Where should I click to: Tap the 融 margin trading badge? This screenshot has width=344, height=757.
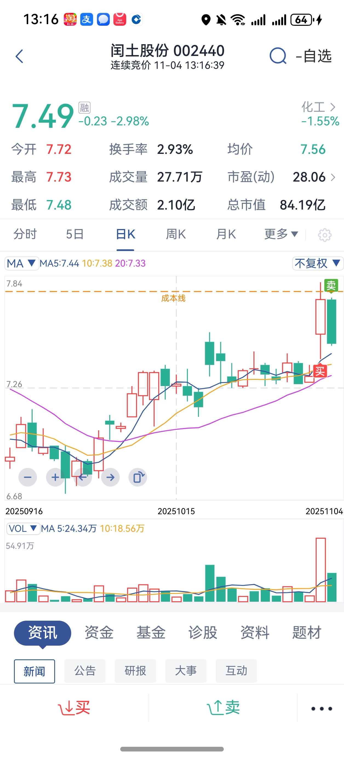[85, 108]
